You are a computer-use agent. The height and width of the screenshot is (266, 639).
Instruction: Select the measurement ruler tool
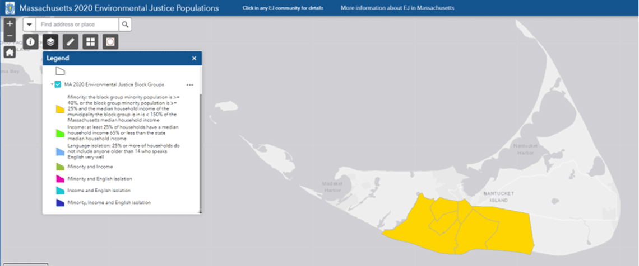point(71,42)
